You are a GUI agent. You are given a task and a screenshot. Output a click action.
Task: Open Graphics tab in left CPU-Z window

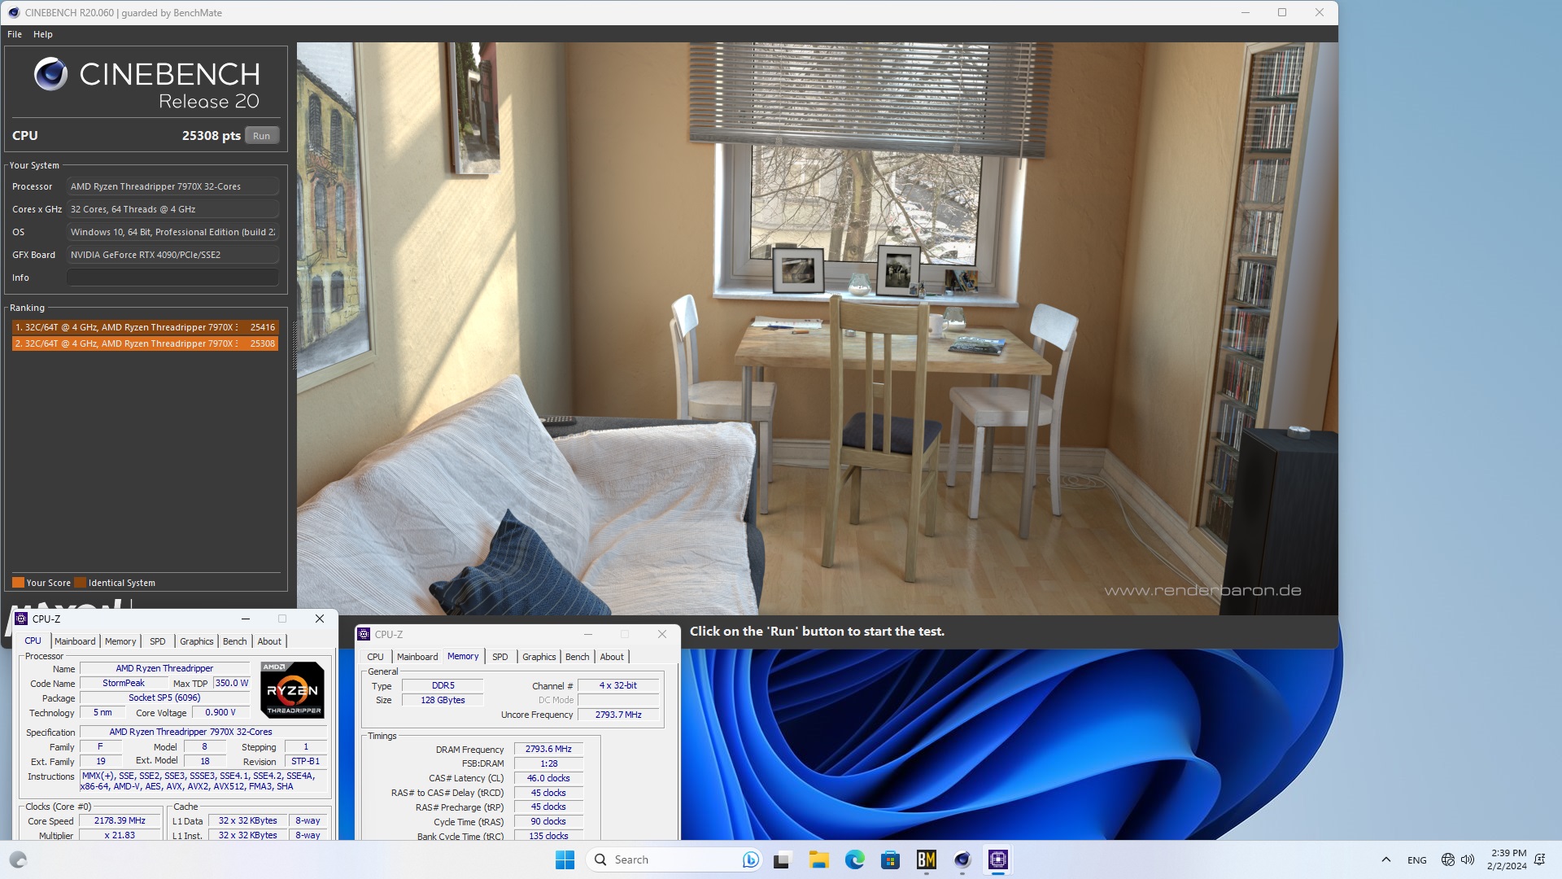197,641
